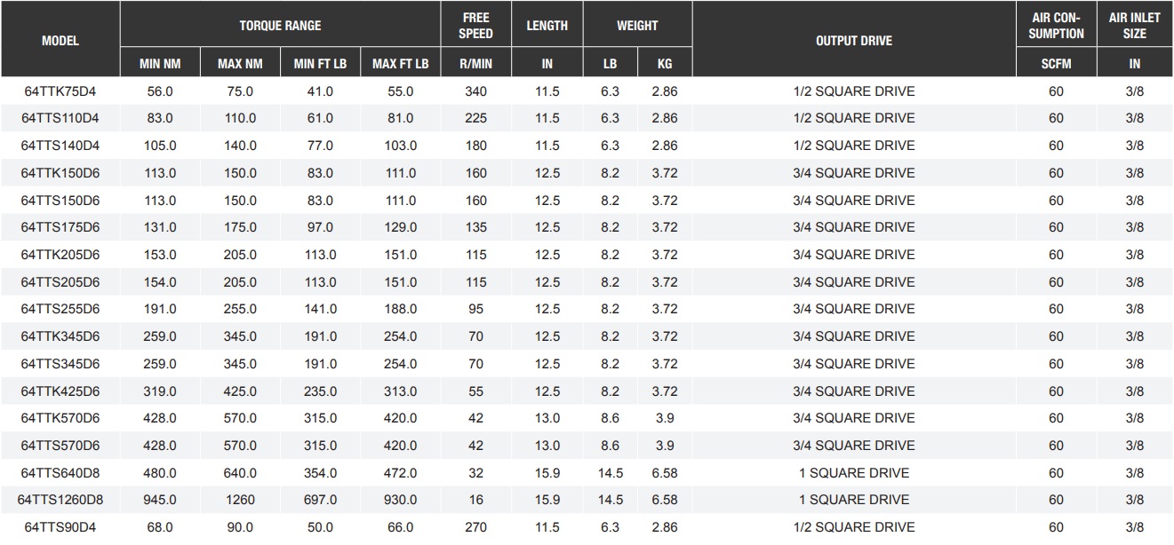Viewport: 1174px width, 545px height.
Task: Click the OUTPUT DRIVE column header
Action: (853, 41)
